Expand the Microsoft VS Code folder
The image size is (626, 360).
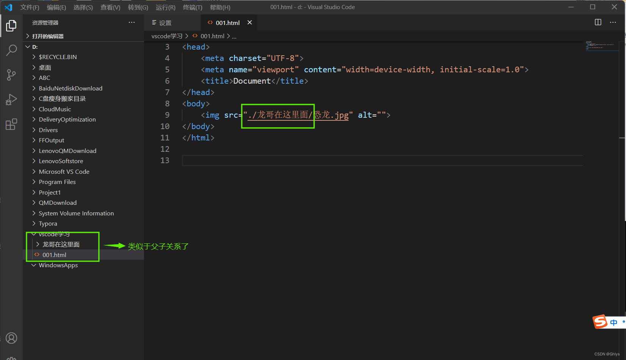click(83, 171)
